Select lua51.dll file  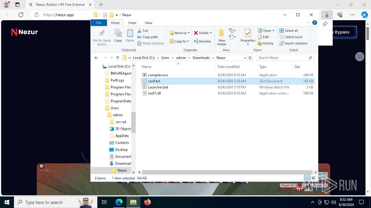(x=228, y=93)
